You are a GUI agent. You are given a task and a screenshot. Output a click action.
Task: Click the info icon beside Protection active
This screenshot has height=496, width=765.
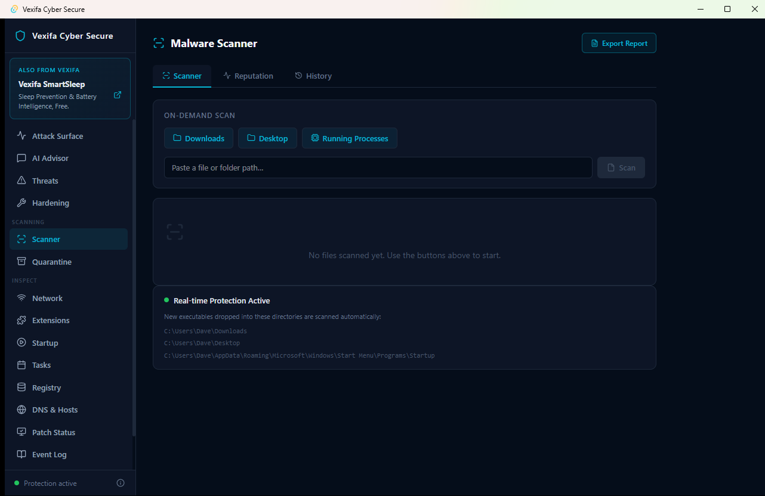tap(121, 483)
